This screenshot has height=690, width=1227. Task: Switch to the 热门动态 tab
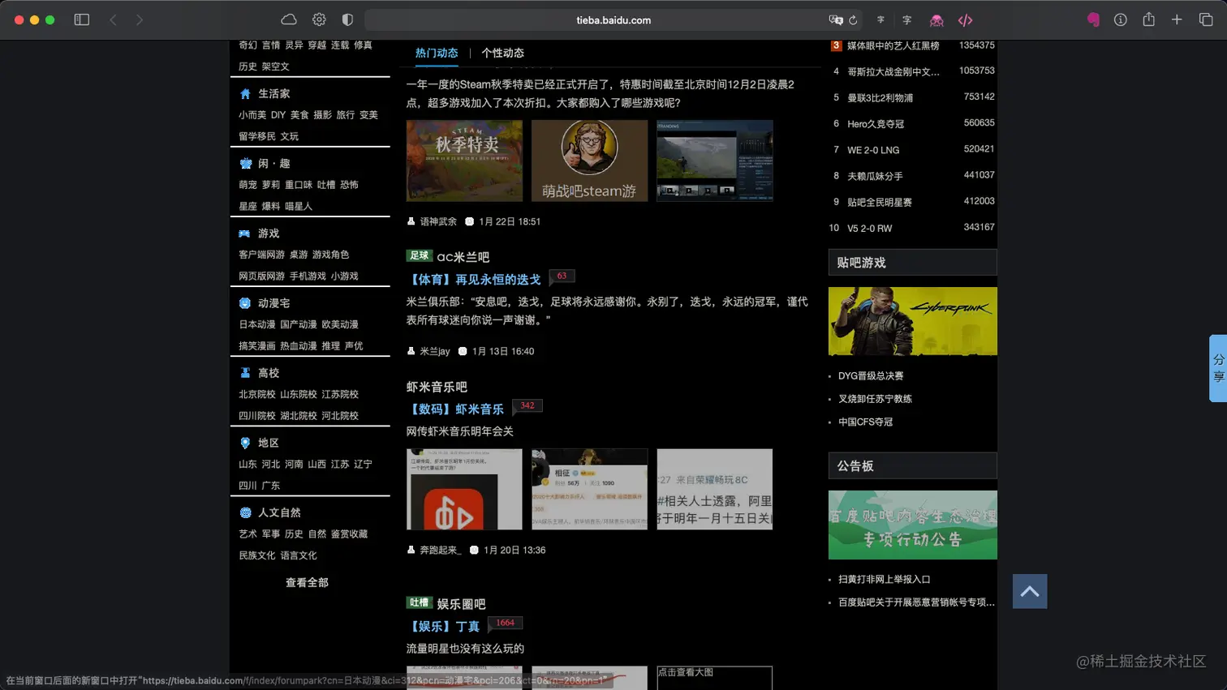click(437, 53)
